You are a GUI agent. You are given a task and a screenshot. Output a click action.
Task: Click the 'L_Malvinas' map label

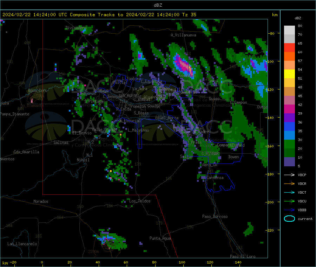(x=138, y=130)
